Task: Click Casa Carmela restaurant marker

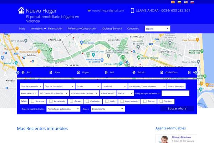Action: coord(197,40)
